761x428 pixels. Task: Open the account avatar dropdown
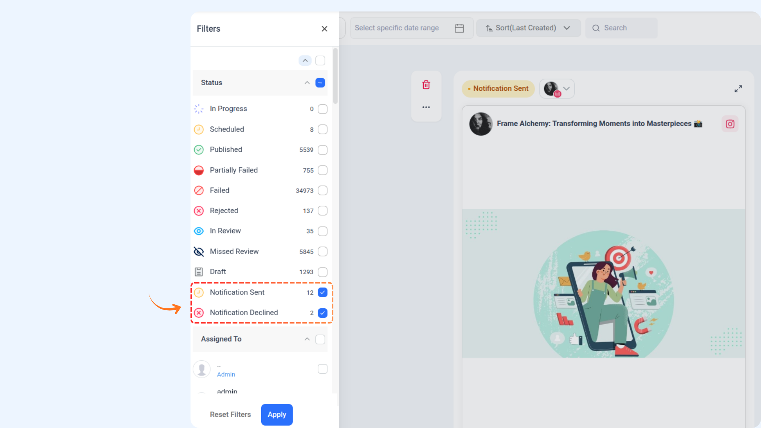(x=557, y=89)
